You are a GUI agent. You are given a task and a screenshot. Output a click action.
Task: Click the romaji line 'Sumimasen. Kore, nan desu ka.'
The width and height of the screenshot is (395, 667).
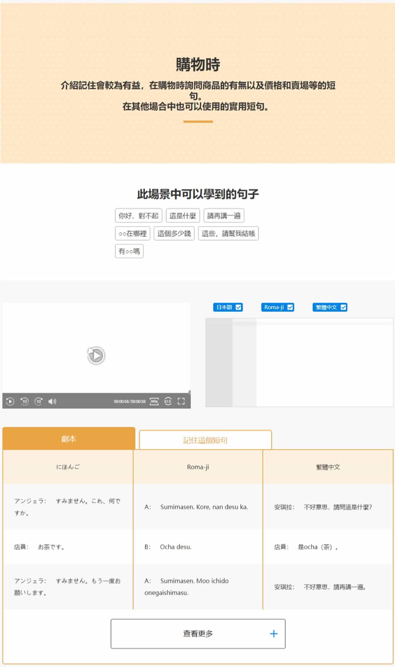pos(204,507)
